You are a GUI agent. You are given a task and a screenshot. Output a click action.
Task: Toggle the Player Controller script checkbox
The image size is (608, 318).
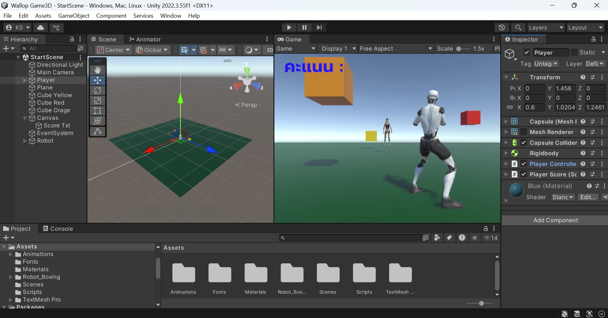pyautogui.click(x=524, y=164)
